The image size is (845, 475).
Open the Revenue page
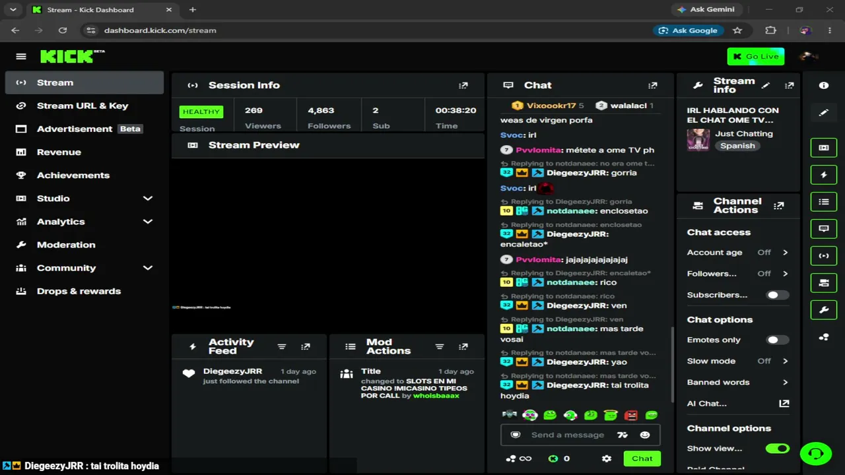point(84,152)
